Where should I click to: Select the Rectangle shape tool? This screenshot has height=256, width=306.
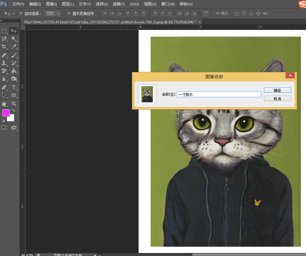(14, 95)
